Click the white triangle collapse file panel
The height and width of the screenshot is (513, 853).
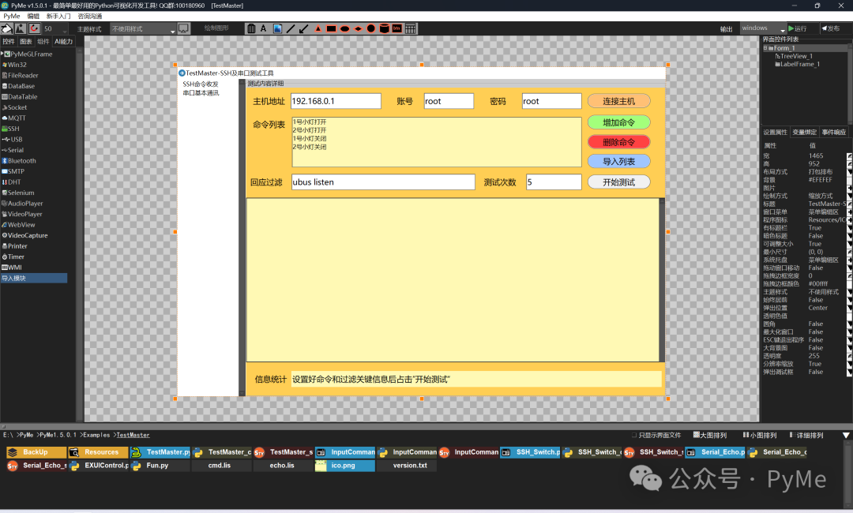pyautogui.click(x=846, y=436)
